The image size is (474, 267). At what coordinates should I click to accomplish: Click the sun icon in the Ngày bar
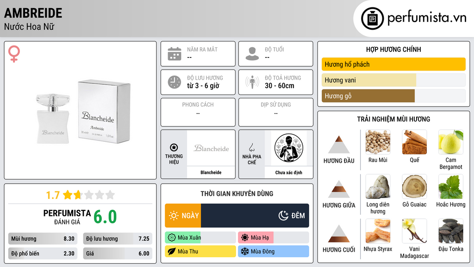174,216
